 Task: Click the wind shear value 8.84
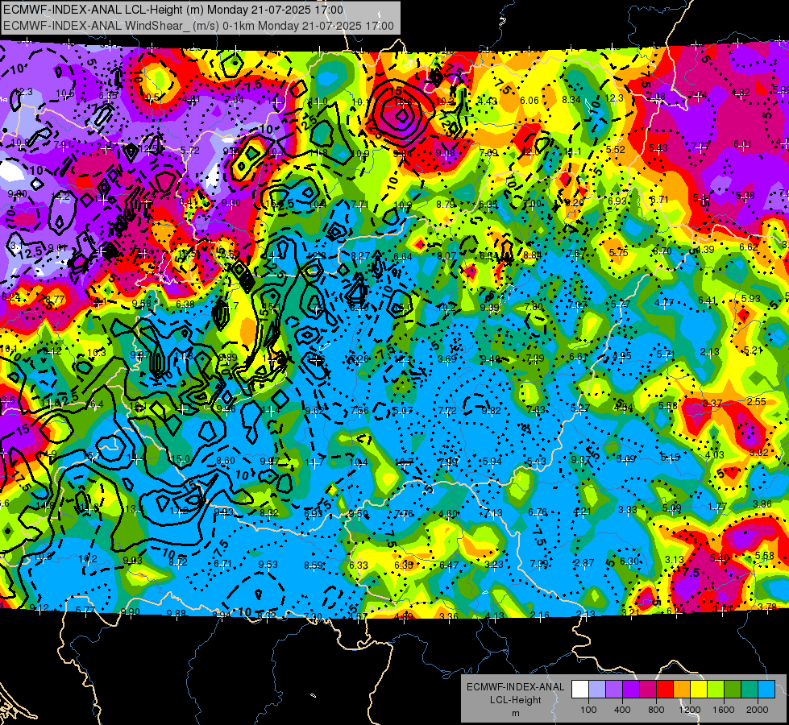tap(533, 255)
